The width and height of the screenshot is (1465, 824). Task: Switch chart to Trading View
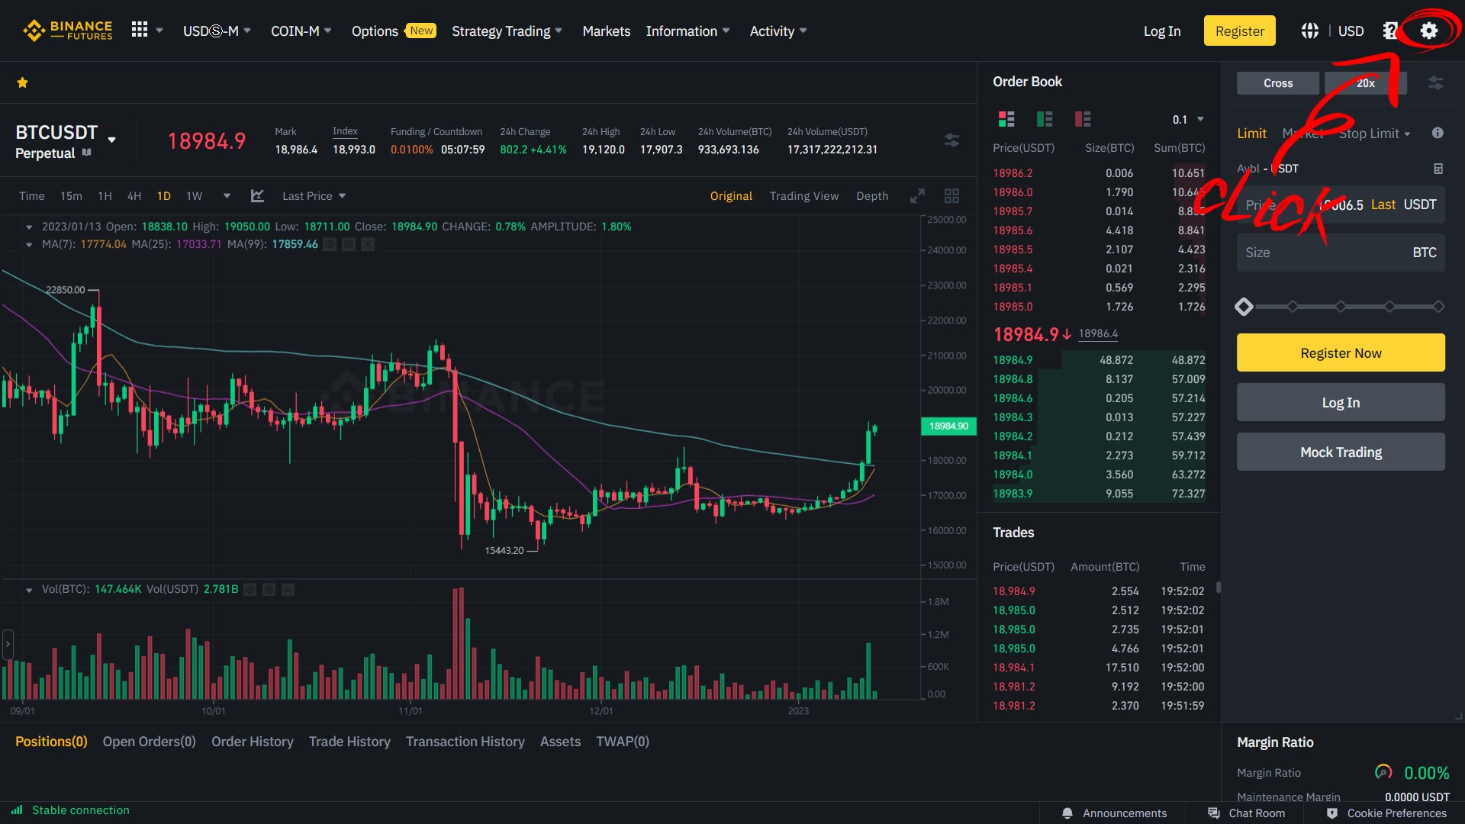pyautogui.click(x=803, y=196)
